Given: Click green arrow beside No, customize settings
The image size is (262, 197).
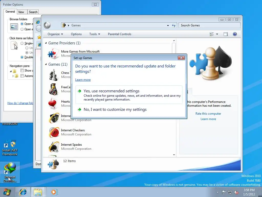Looking at the screenshot, I should coord(80,110).
